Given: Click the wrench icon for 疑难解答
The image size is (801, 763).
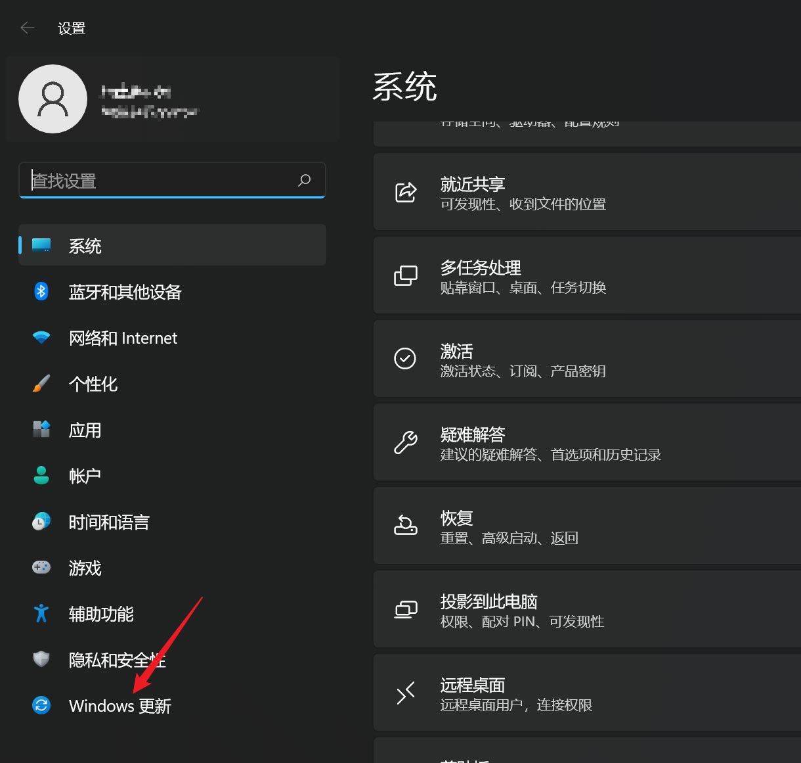Looking at the screenshot, I should pos(406,442).
